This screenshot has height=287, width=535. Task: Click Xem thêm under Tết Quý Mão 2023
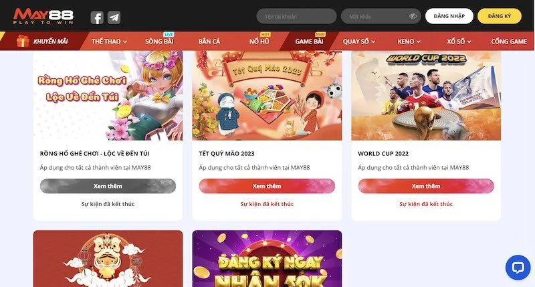267,186
